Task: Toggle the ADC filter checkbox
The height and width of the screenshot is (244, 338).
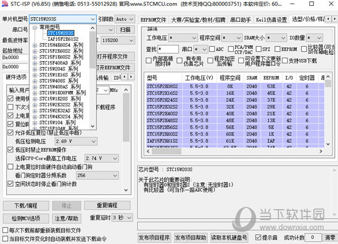Action: click(212, 49)
